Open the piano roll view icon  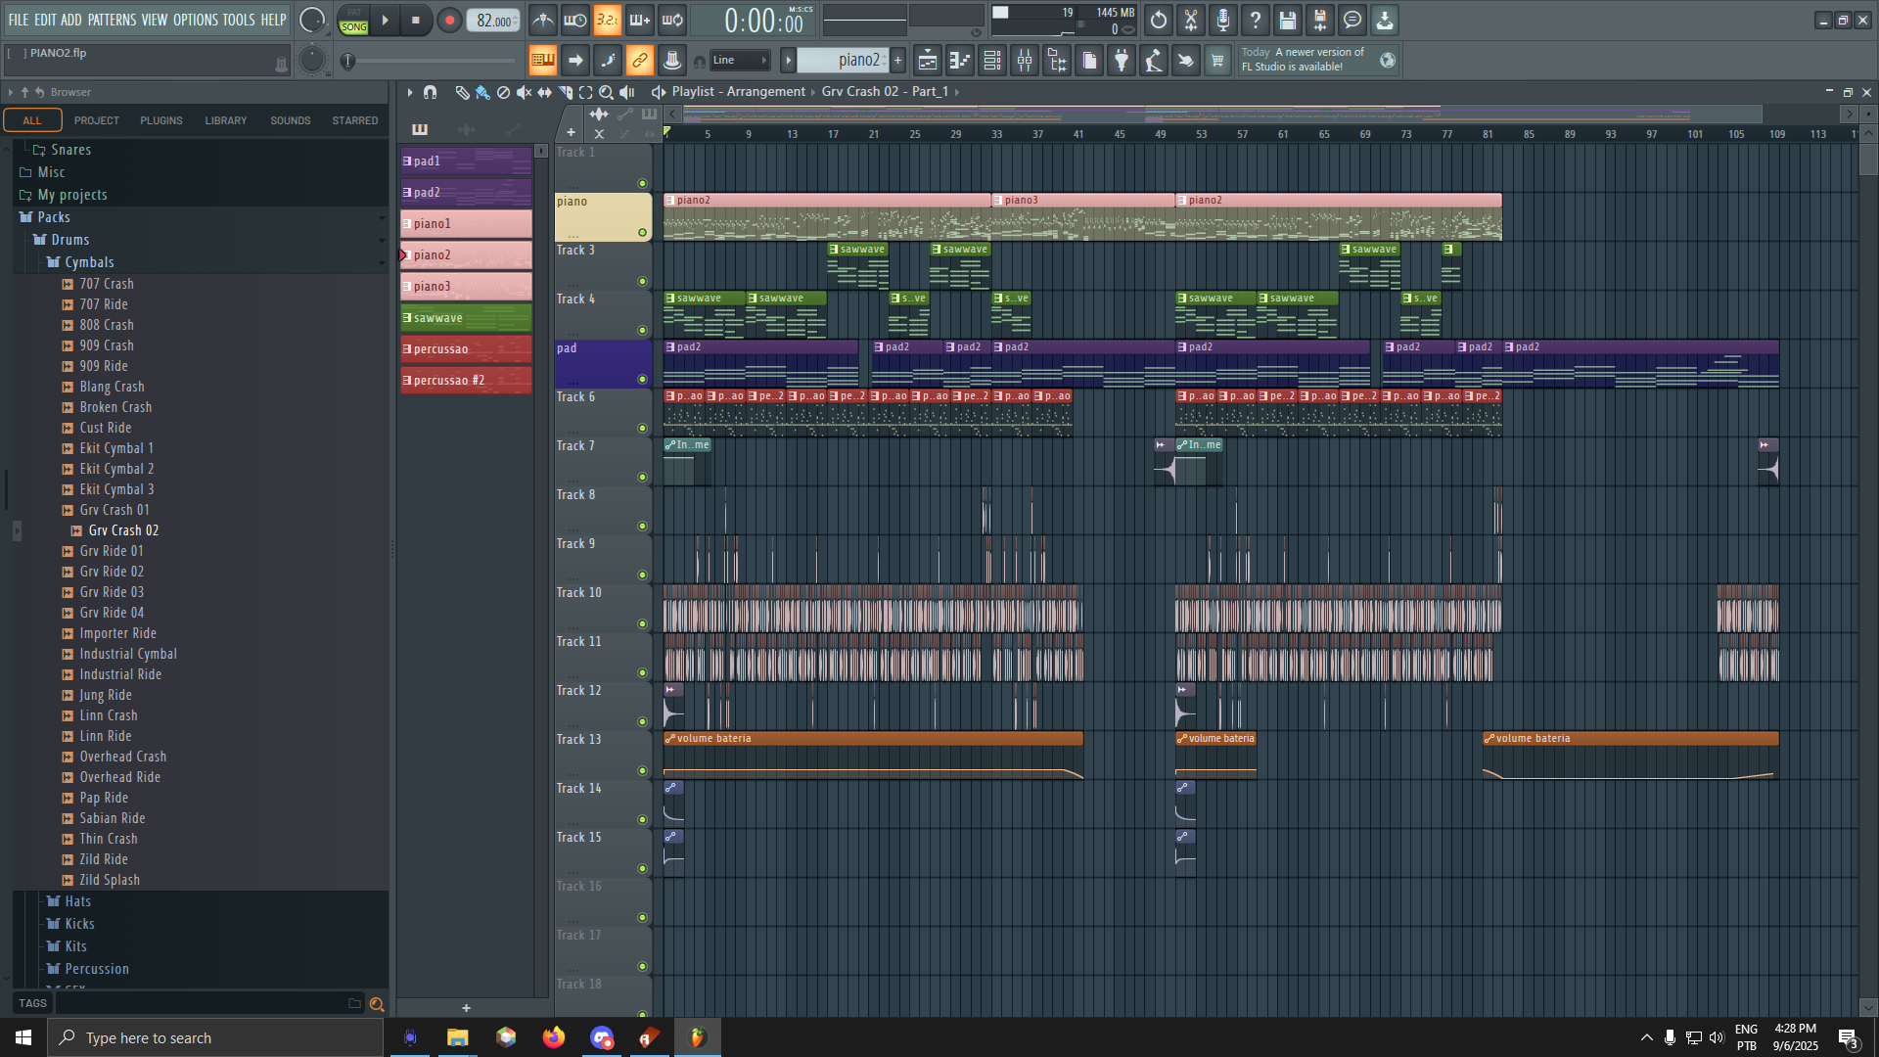pos(960,61)
